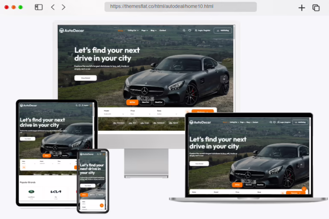Open Contact link on the laptop
The image size is (329, 219).
pos(256,122)
